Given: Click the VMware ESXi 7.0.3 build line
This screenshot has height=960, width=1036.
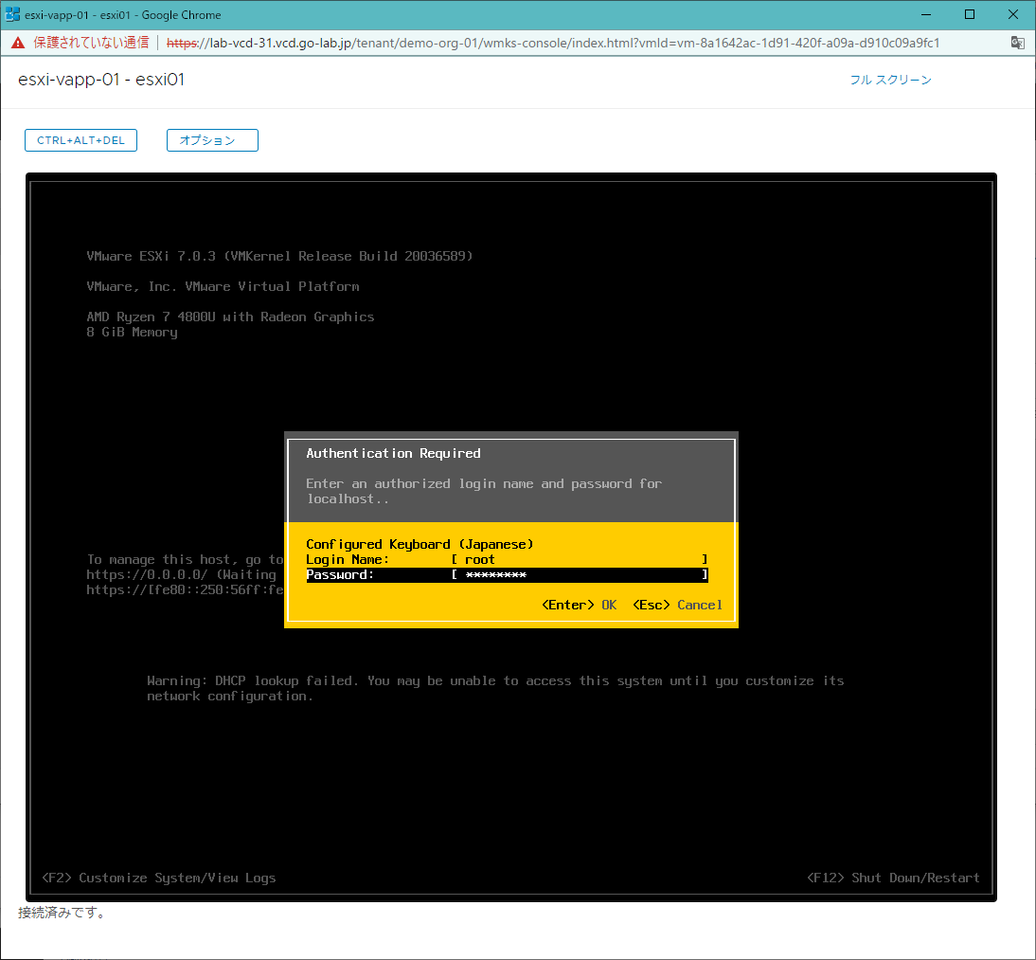Looking at the screenshot, I should (279, 256).
